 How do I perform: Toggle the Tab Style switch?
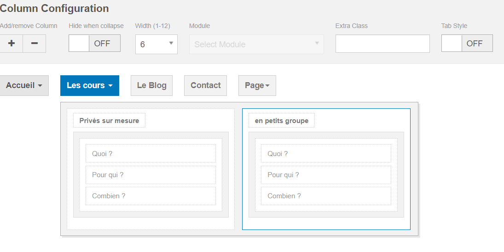(467, 44)
